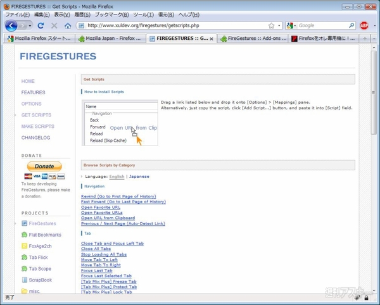The height and width of the screenshot is (305, 380).
Task: Click the site identity icon in address bar
Action: (x=82, y=25)
